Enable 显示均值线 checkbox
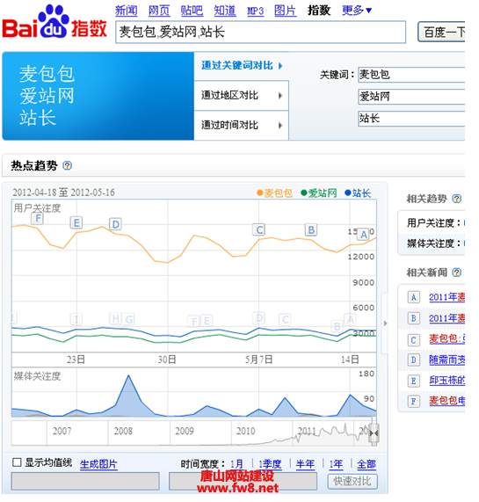Viewport: 479px width, 502px height. pyautogui.click(x=17, y=462)
